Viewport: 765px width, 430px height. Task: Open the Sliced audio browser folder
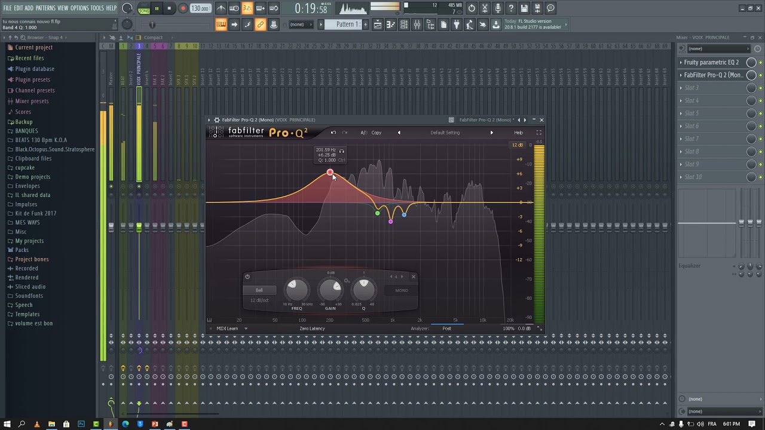[x=30, y=287]
